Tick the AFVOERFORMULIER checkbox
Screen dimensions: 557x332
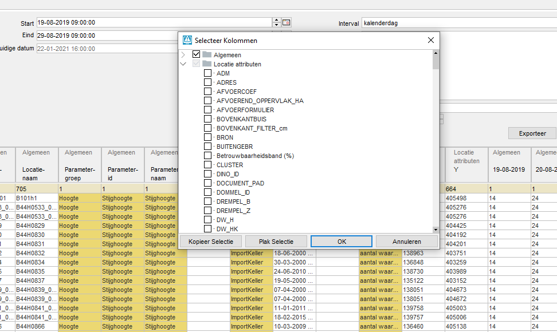(208, 109)
